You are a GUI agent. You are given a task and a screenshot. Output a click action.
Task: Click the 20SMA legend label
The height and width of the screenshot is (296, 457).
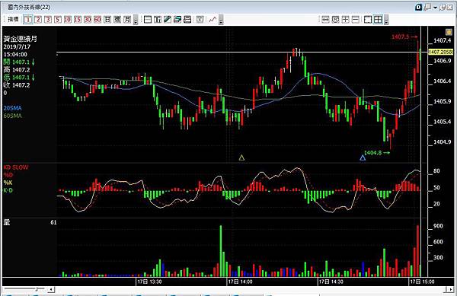point(12,108)
